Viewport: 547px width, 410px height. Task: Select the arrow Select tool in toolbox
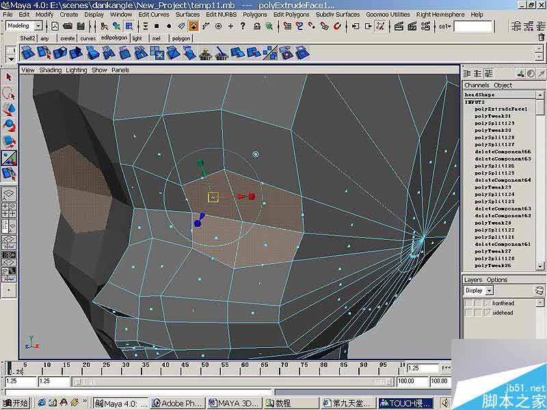tap(9, 77)
